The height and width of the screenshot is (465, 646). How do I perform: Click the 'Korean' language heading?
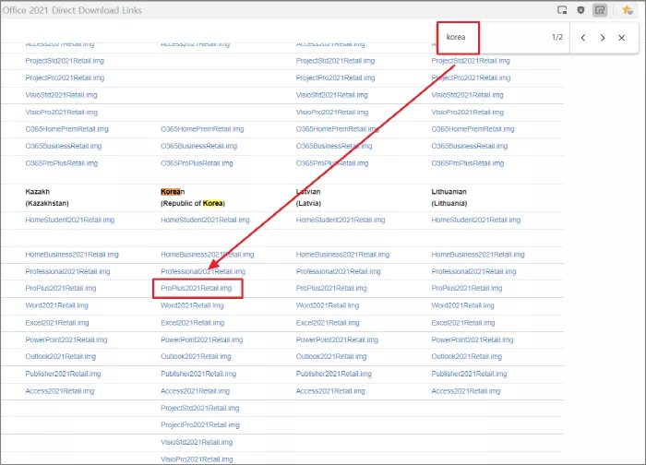click(x=173, y=192)
